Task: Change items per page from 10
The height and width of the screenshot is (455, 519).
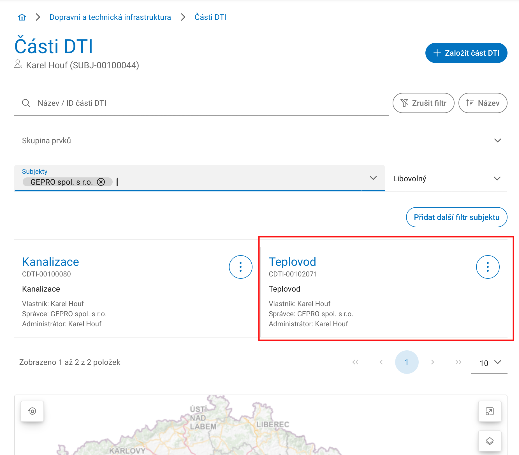Action: pos(489,363)
